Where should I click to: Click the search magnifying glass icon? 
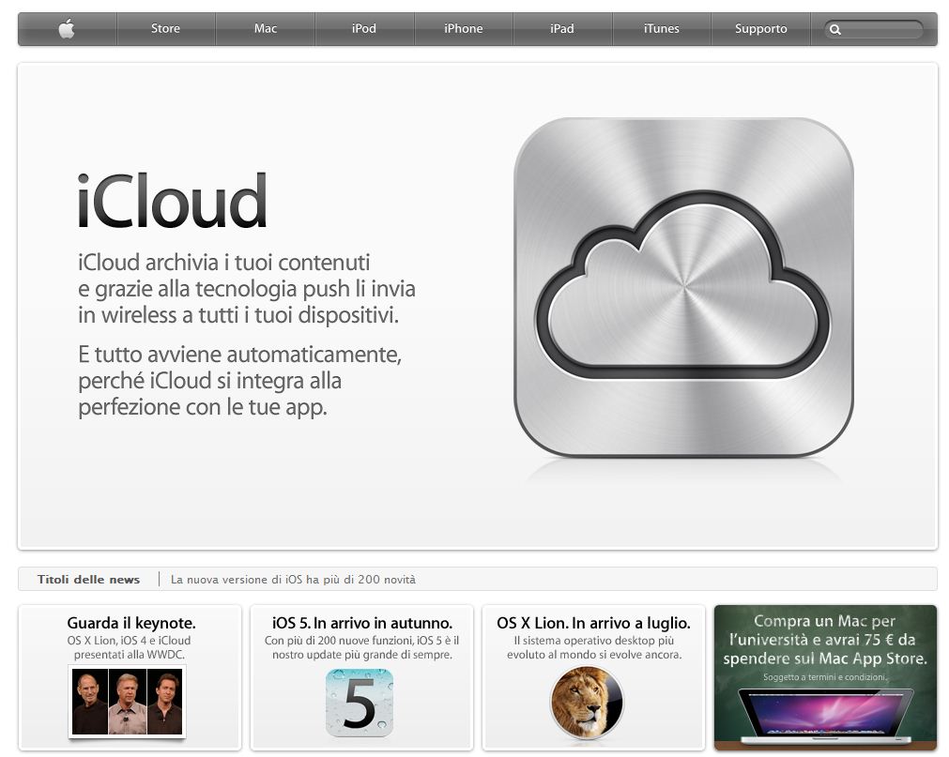(835, 30)
